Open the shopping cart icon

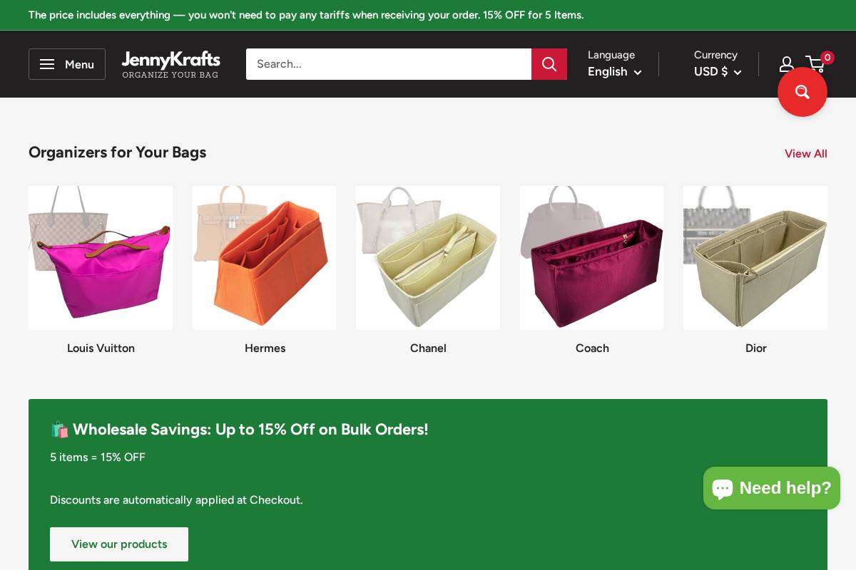pos(815,64)
